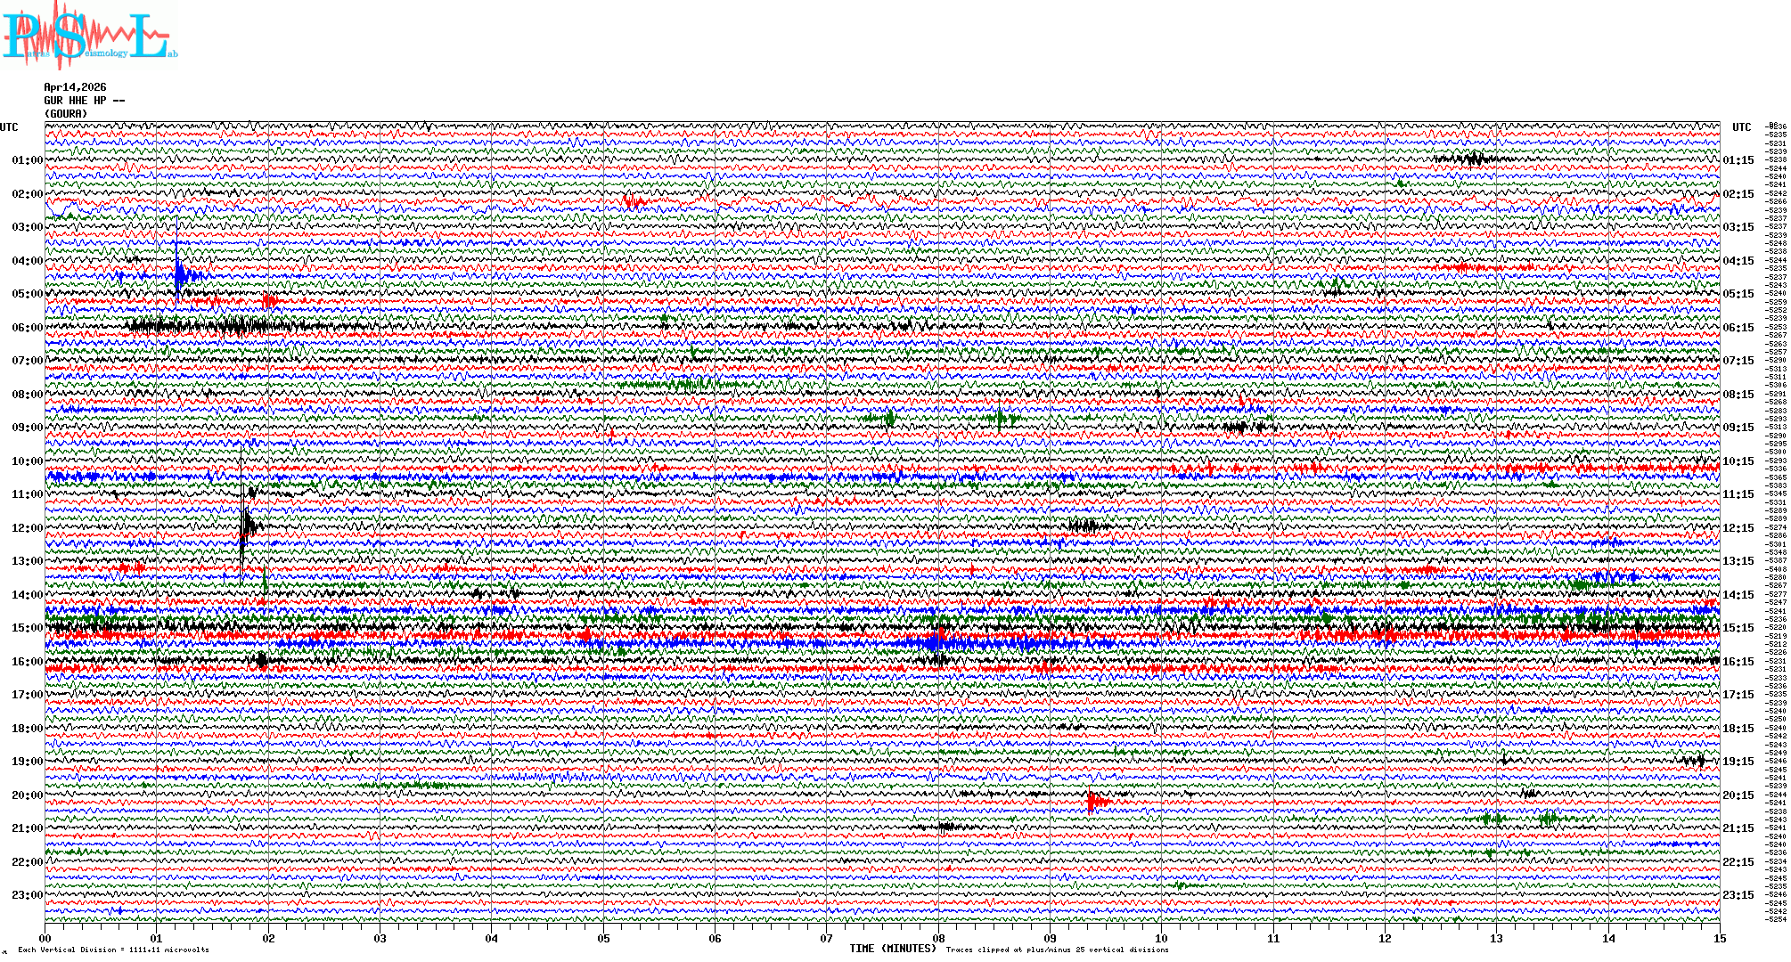Click the TIME (MINUTES) axis title

tap(892, 949)
